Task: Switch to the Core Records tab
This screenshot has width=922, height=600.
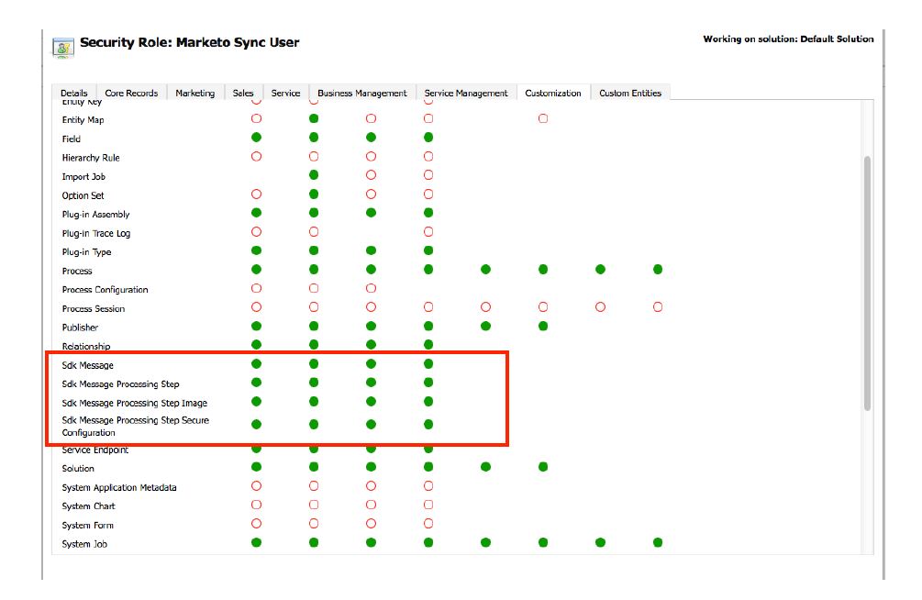Action: tap(131, 94)
